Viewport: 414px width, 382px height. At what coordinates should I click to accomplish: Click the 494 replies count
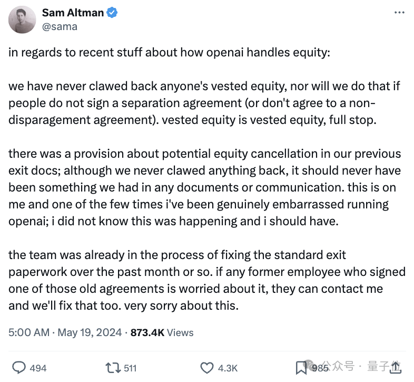38,368
